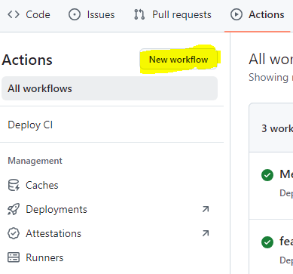
Task: Click the Runners server icon
Action: 14,257
